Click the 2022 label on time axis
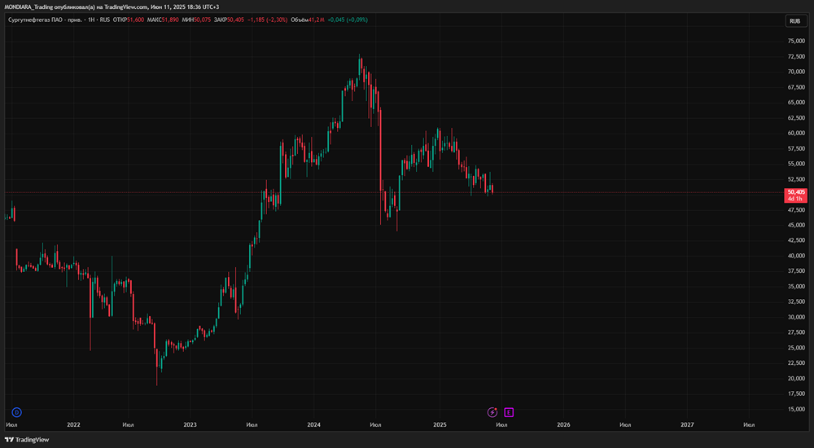The image size is (814, 448). pyautogui.click(x=74, y=424)
